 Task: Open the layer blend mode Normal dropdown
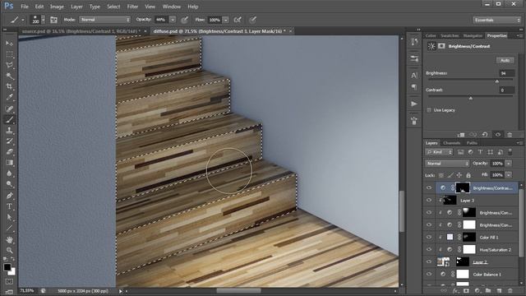pos(447,164)
